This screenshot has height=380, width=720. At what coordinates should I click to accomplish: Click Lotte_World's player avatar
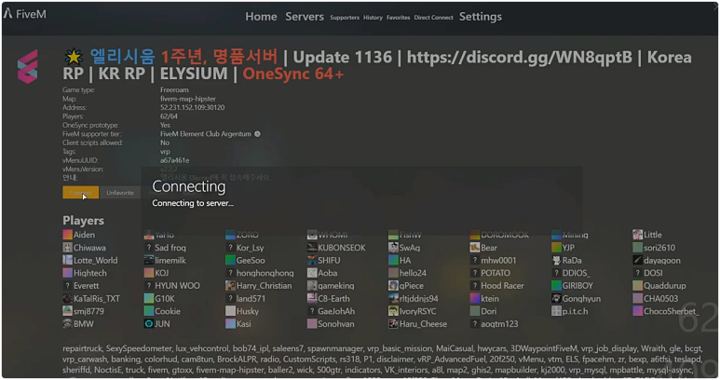(67, 260)
